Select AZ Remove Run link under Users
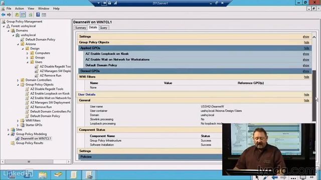This screenshot has height=180, width=321. (x=50, y=75)
